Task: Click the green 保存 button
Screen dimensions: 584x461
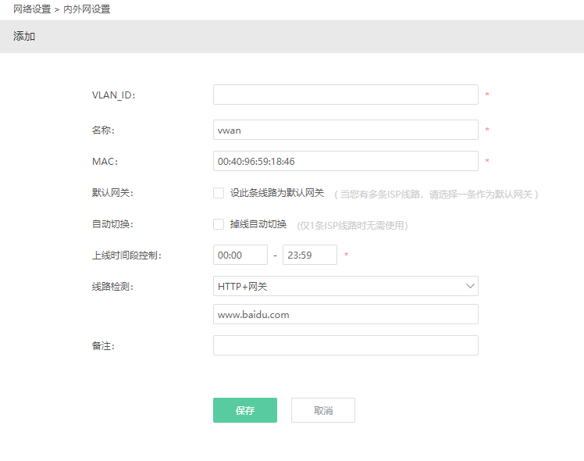Action: tap(245, 410)
